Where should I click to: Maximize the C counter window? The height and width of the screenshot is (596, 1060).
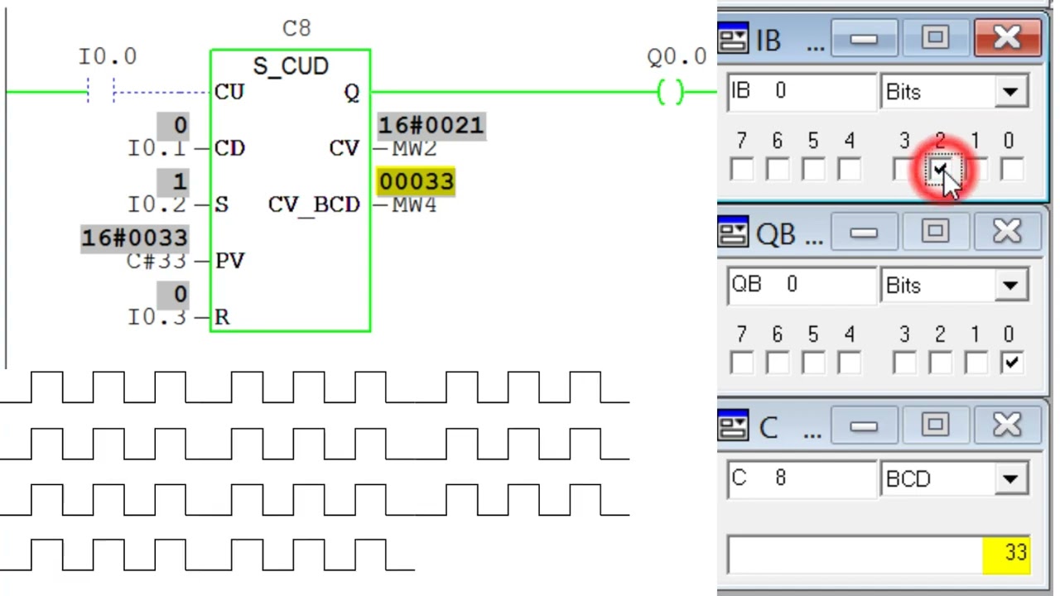[935, 425]
